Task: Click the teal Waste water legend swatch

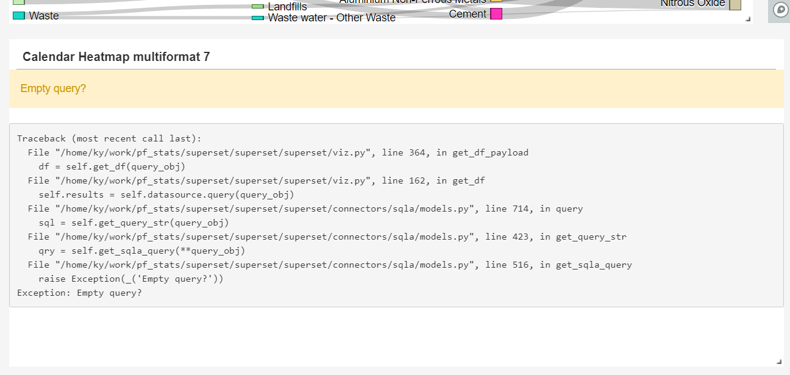Action: (258, 18)
